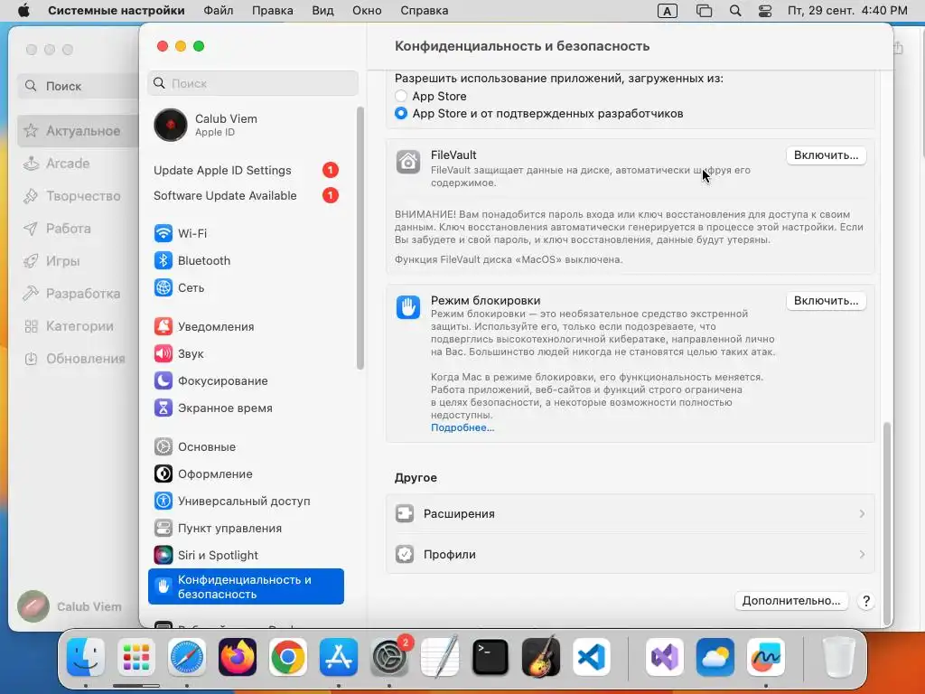The width and height of the screenshot is (925, 694).
Task: Launch Firefox from the Dock
Action: [238, 657]
